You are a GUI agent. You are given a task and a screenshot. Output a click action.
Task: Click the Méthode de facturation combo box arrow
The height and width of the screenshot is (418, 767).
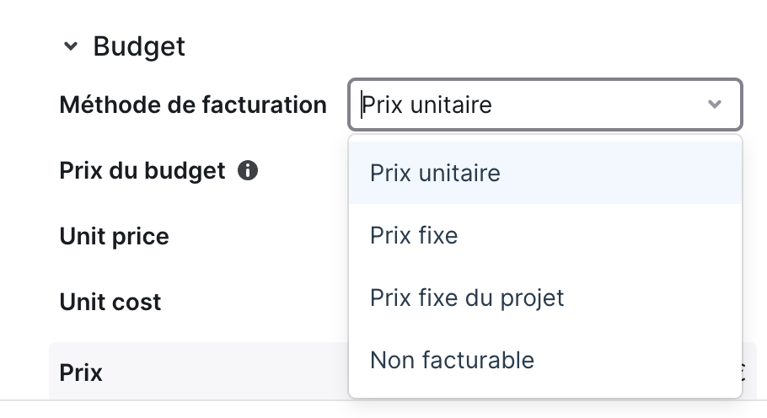click(715, 104)
